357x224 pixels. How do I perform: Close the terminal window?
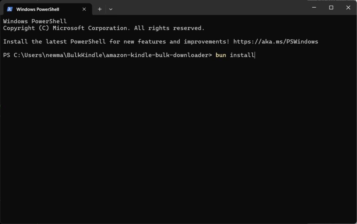348,7
